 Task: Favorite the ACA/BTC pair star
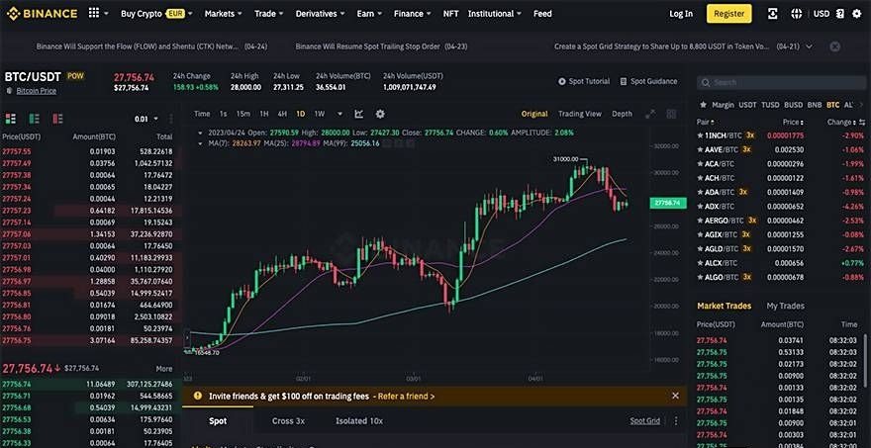(x=701, y=164)
